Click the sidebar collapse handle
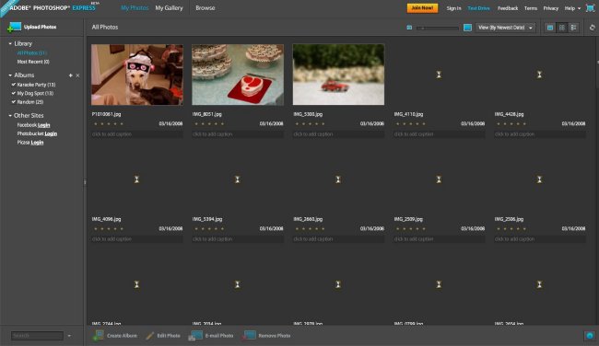The image size is (599, 346). pyautogui.click(x=85, y=182)
